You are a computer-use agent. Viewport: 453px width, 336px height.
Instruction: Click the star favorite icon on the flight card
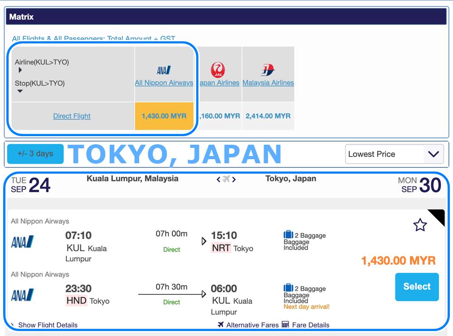tap(420, 225)
